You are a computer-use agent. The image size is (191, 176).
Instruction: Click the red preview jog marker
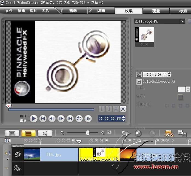[x=9, y=106]
